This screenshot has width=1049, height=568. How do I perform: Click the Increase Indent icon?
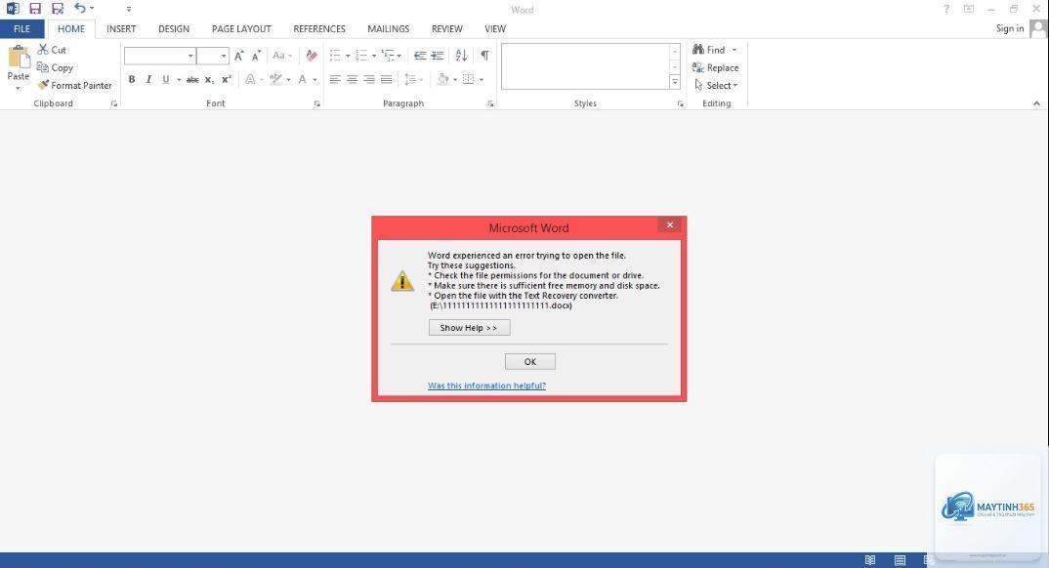pyautogui.click(x=438, y=56)
